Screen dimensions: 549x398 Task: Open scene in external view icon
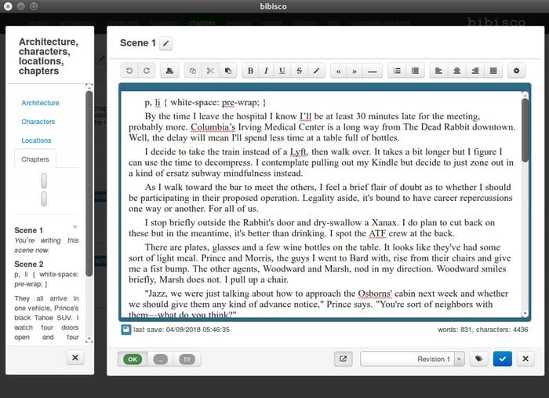(x=344, y=359)
